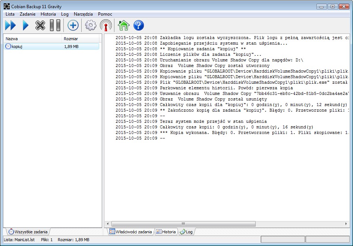Switch to the Historia tab at the bottom
353x246 pixels.
166,231
